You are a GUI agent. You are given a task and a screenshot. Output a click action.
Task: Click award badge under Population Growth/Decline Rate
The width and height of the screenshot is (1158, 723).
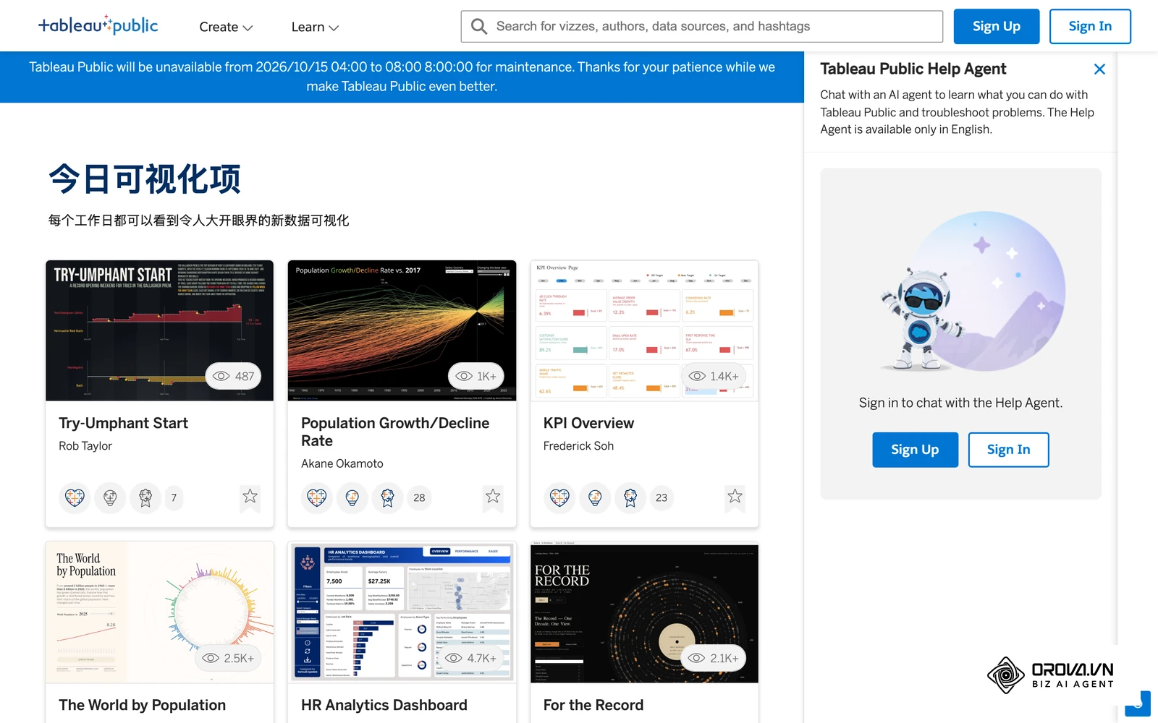[388, 497]
